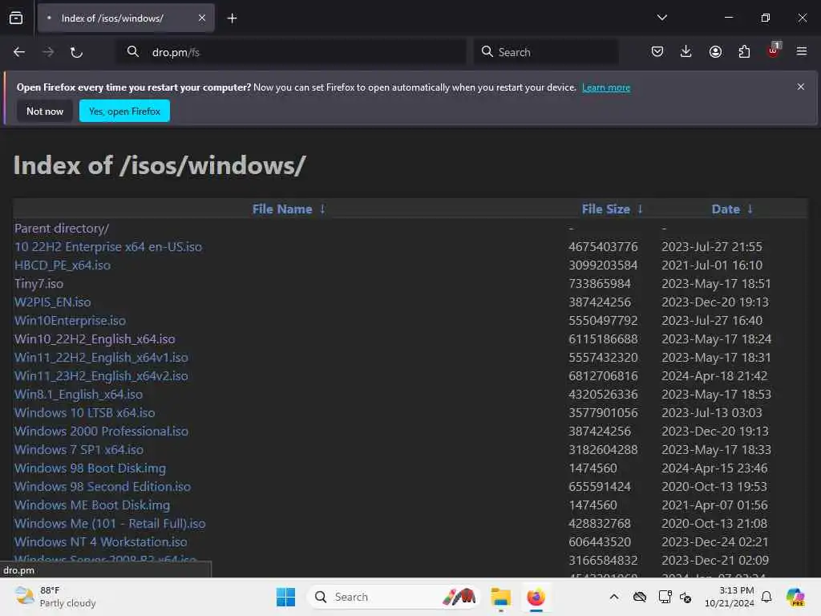
Task: Click Firefox icon in taskbar
Action: 536,597
